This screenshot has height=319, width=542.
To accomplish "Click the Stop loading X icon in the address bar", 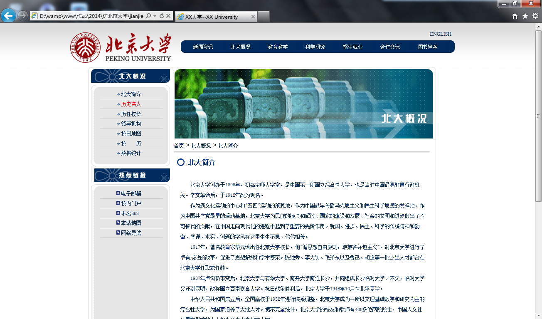I will [168, 16].
